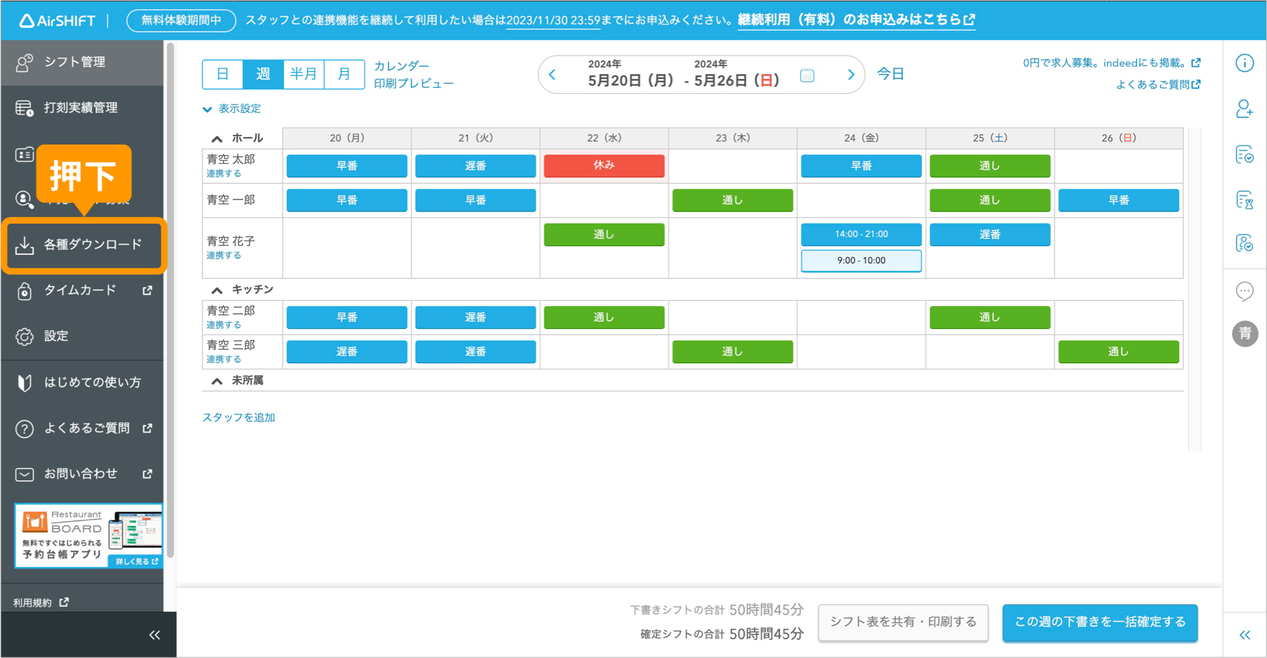Click the document checkmark icon in right rail
Viewport: 1267px width, 658px height.
(1245, 154)
